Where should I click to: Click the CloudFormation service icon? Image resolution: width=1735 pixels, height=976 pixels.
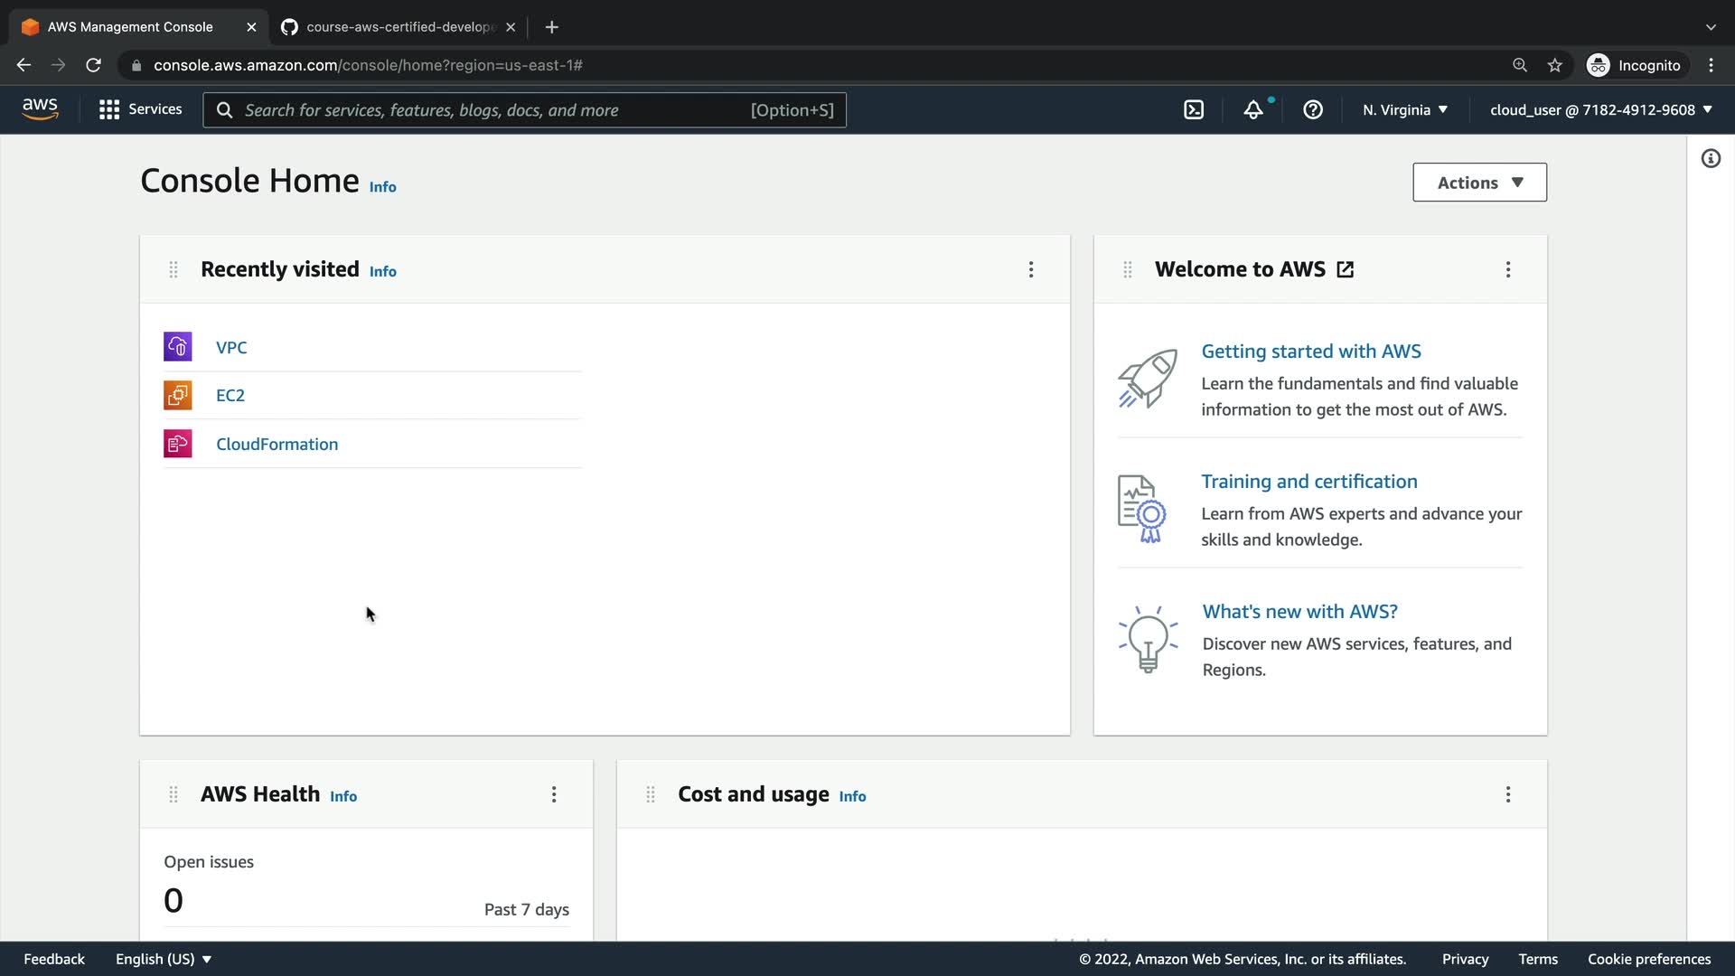click(177, 444)
